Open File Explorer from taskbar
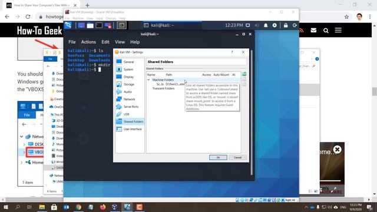377x212 pixels. pos(42,207)
